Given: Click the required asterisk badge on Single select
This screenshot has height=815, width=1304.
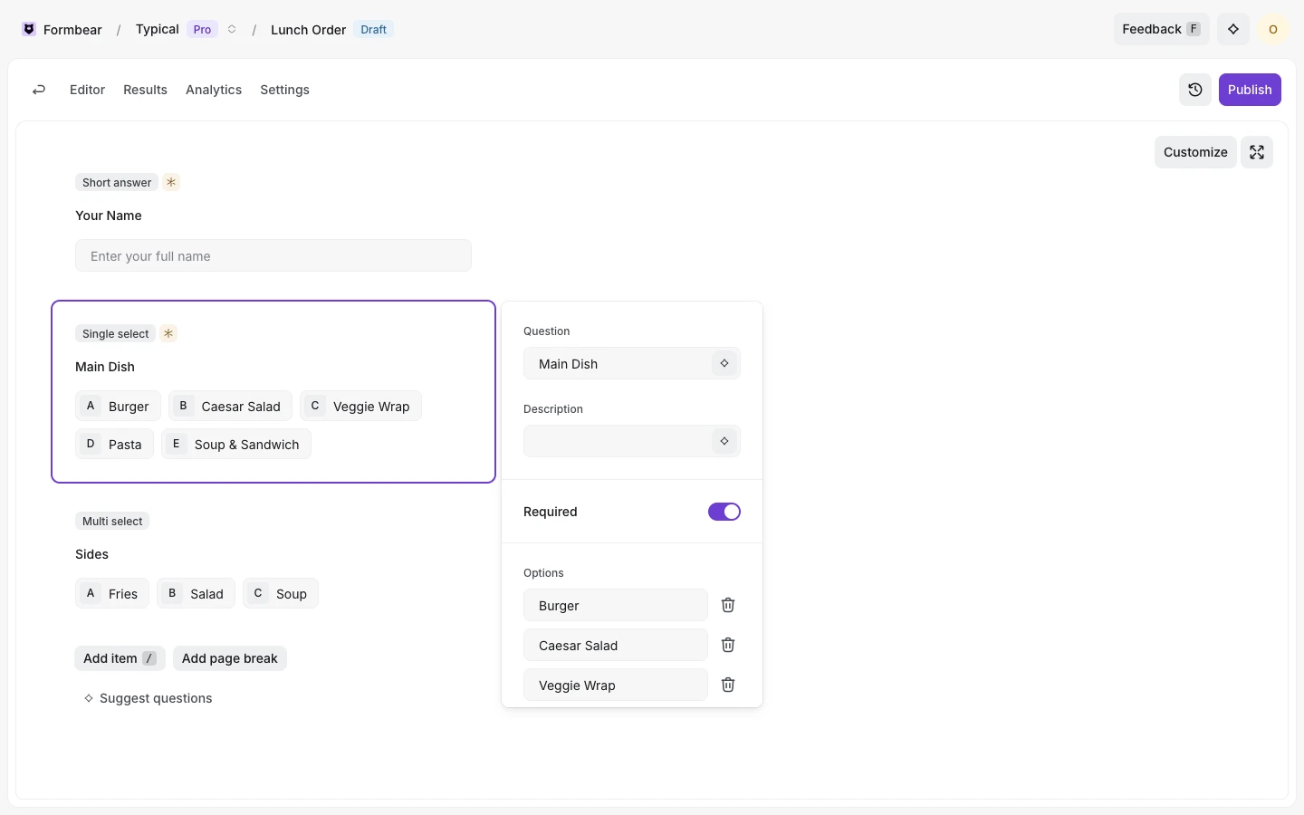Looking at the screenshot, I should click(168, 333).
